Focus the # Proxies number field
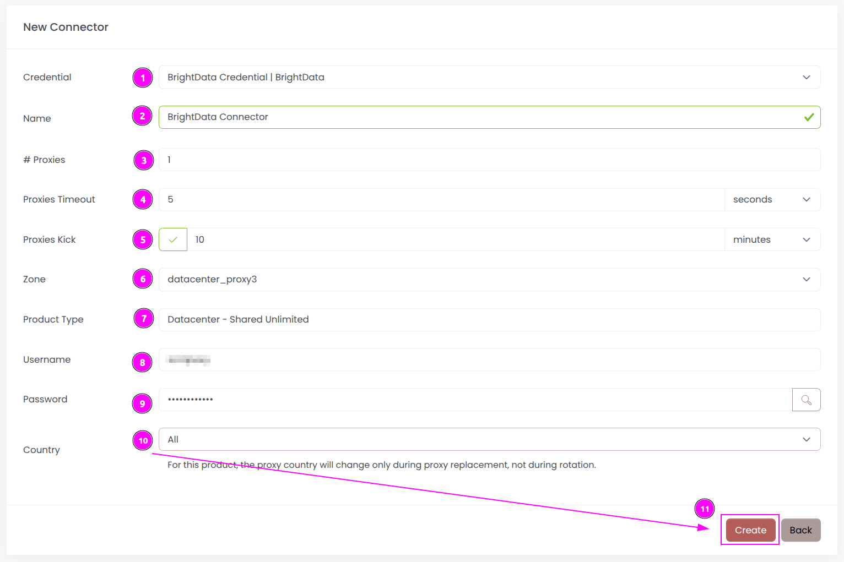Image resolution: width=844 pixels, height=562 pixels. (489, 160)
